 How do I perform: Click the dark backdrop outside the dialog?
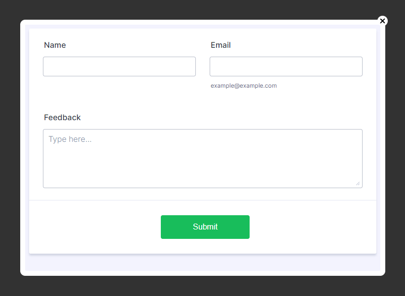pyautogui.click(x=10, y=148)
